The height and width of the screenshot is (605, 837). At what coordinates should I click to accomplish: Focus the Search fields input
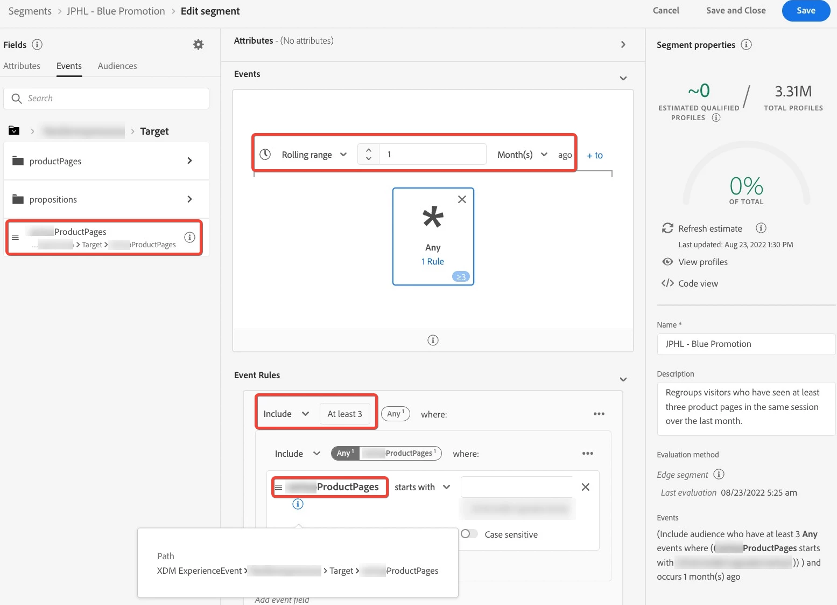107,99
